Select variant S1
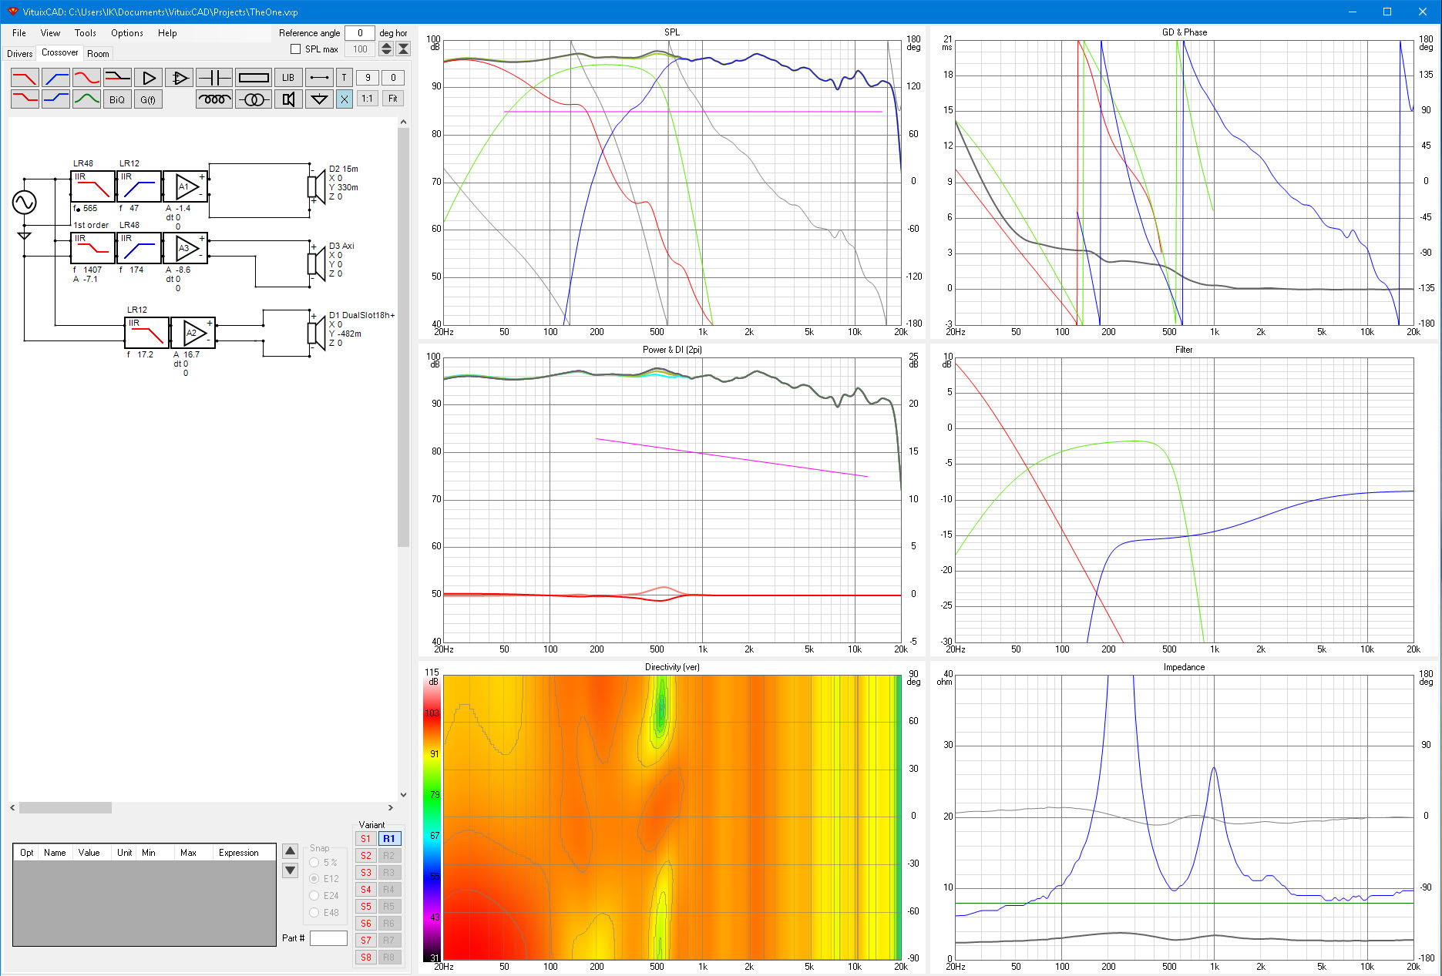 (366, 839)
